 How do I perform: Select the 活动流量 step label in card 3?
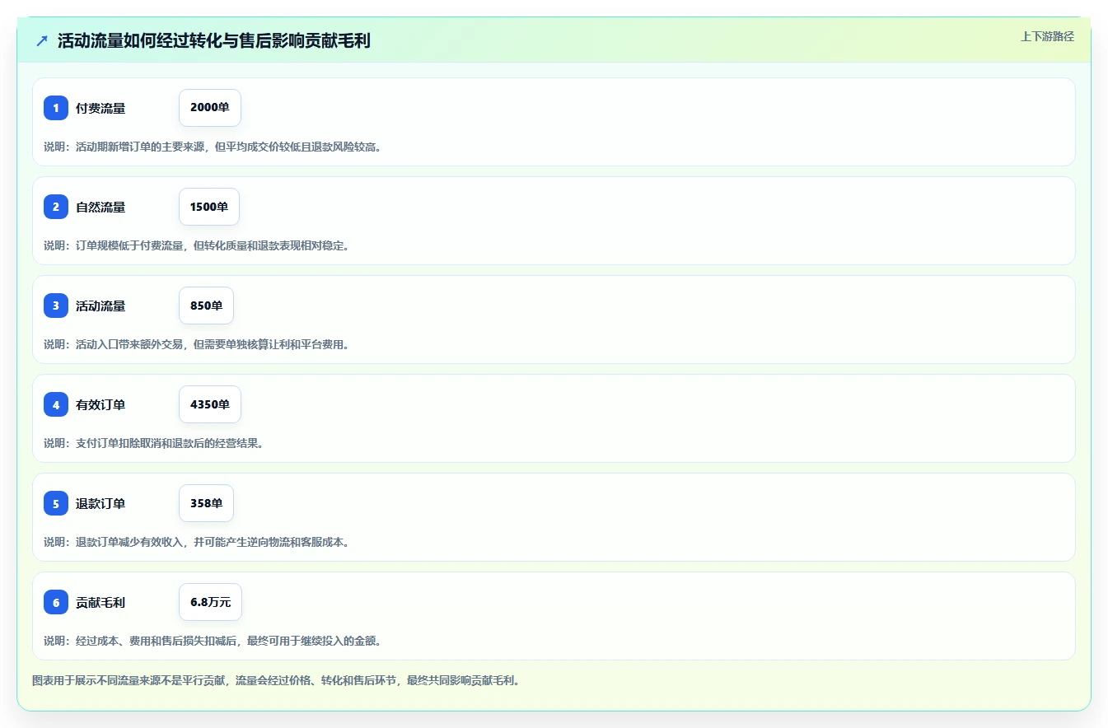[101, 306]
